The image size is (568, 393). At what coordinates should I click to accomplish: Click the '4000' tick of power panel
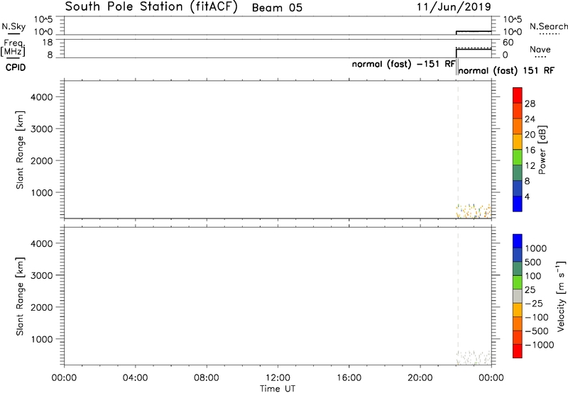42,97
